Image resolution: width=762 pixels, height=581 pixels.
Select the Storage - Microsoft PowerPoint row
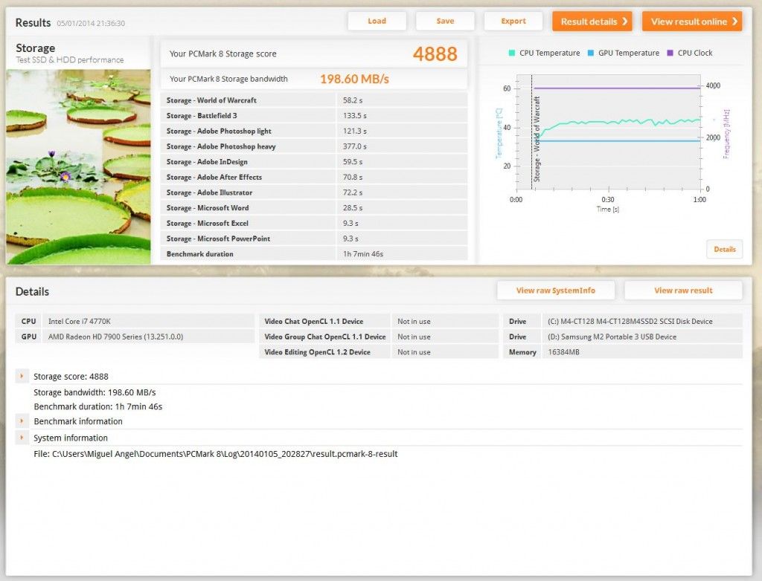tap(314, 238)
